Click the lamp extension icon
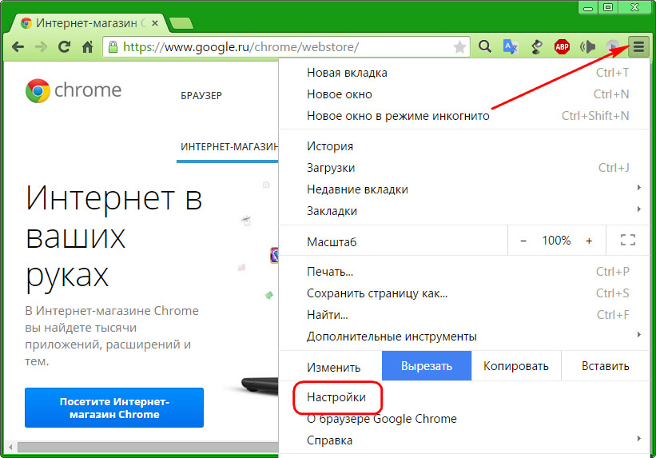This screenshot has width=656, height=458. (536, 46)
